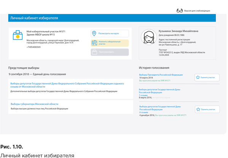Image resolution: width=228 pixels, height=158 pixels.
Task: Open 'Выборы губернатора Московской области' link
Action: tap(35, 104)
